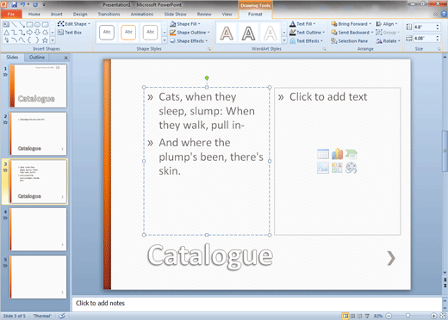Expand the Insert Shapes gallery More arrow

click(x=53, y=40)
